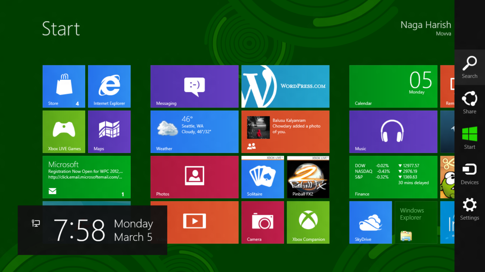Image resolution: width=485 pixels, height=272 pixels.
Task: Open the Music tile
Action: (394, 132)
